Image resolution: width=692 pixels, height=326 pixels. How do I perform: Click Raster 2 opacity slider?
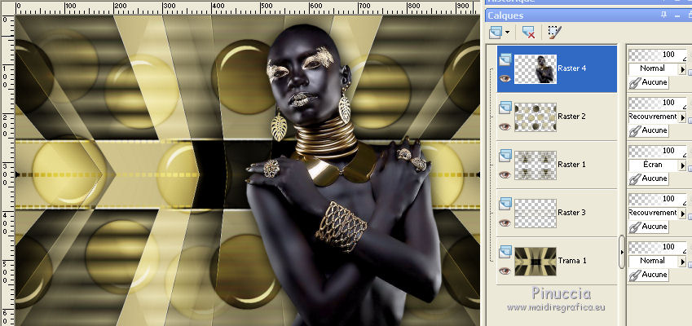click(657, 104)
